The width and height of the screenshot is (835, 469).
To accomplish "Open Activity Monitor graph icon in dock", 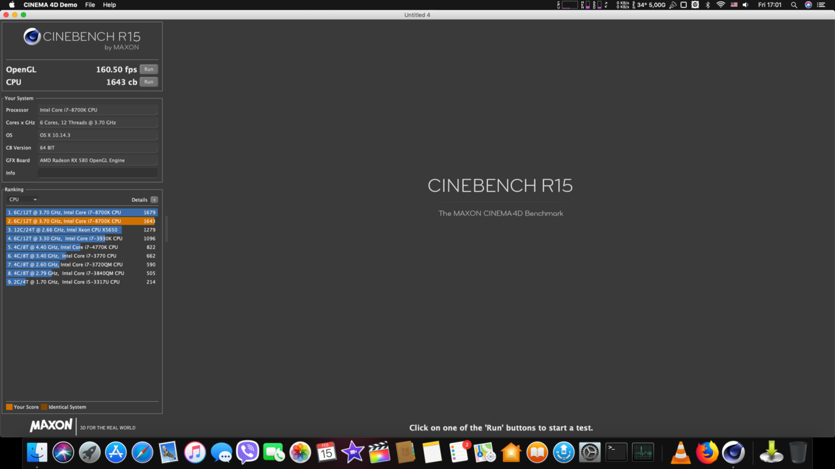I will pos(643,452).
